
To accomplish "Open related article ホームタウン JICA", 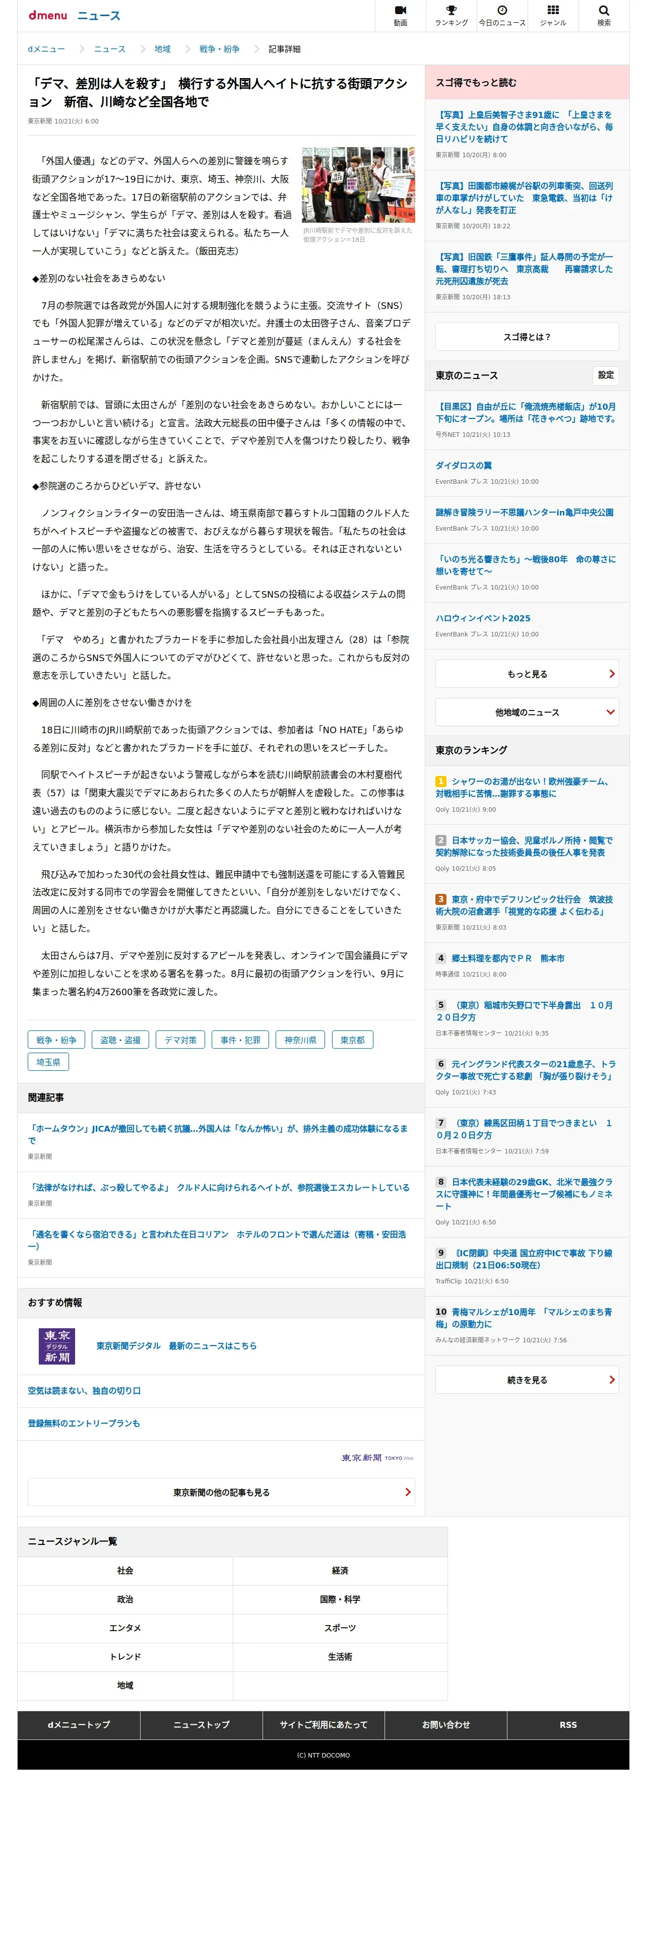I will pos(218,1134).
